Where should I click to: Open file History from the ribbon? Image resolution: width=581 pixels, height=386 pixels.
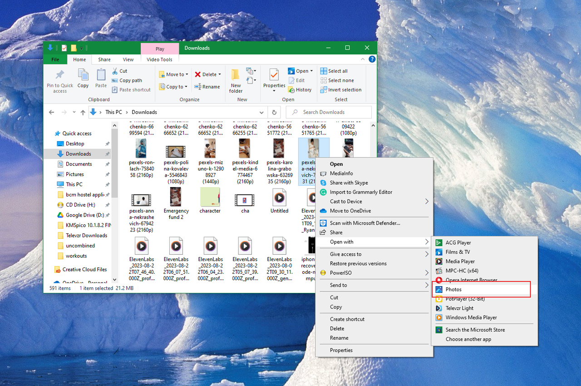pos(300,89)
